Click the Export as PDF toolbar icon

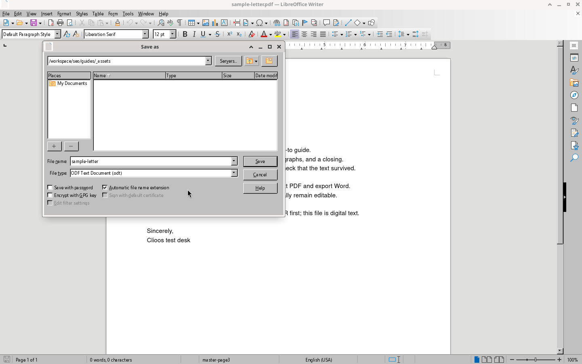(51, 23)
